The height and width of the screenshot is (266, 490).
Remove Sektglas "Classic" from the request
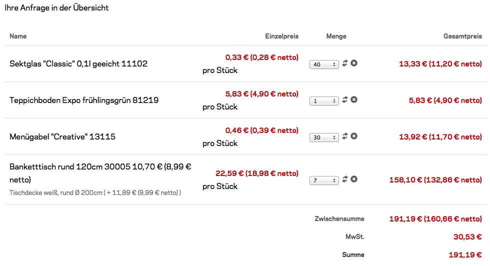pyautogui.click(x=354, y=63)
